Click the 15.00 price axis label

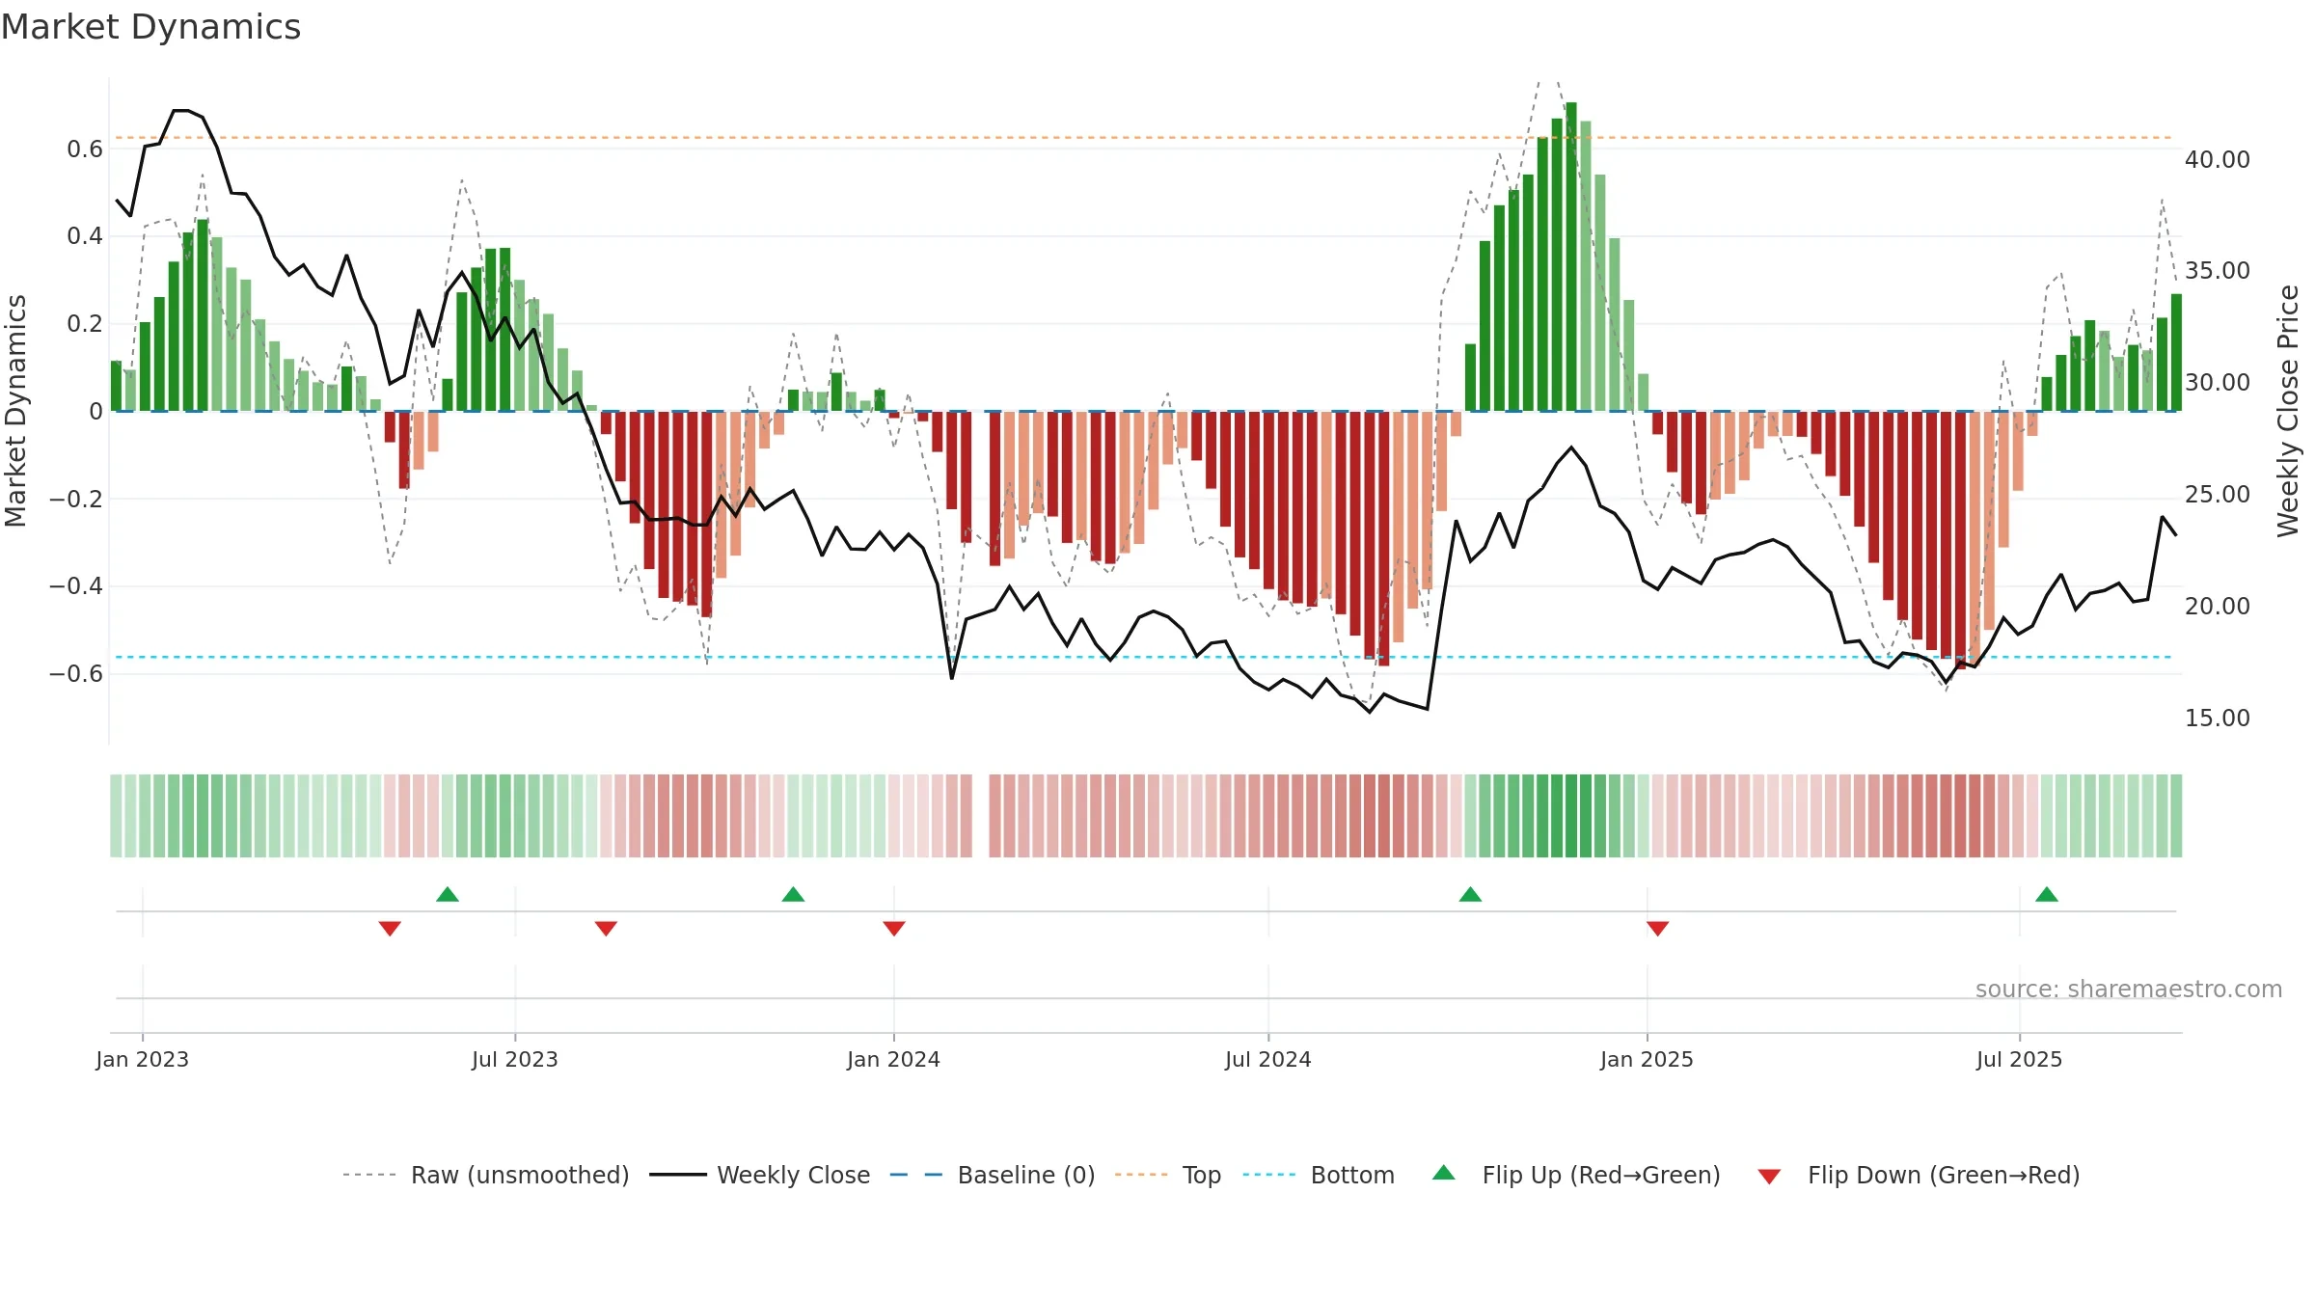2218,719
